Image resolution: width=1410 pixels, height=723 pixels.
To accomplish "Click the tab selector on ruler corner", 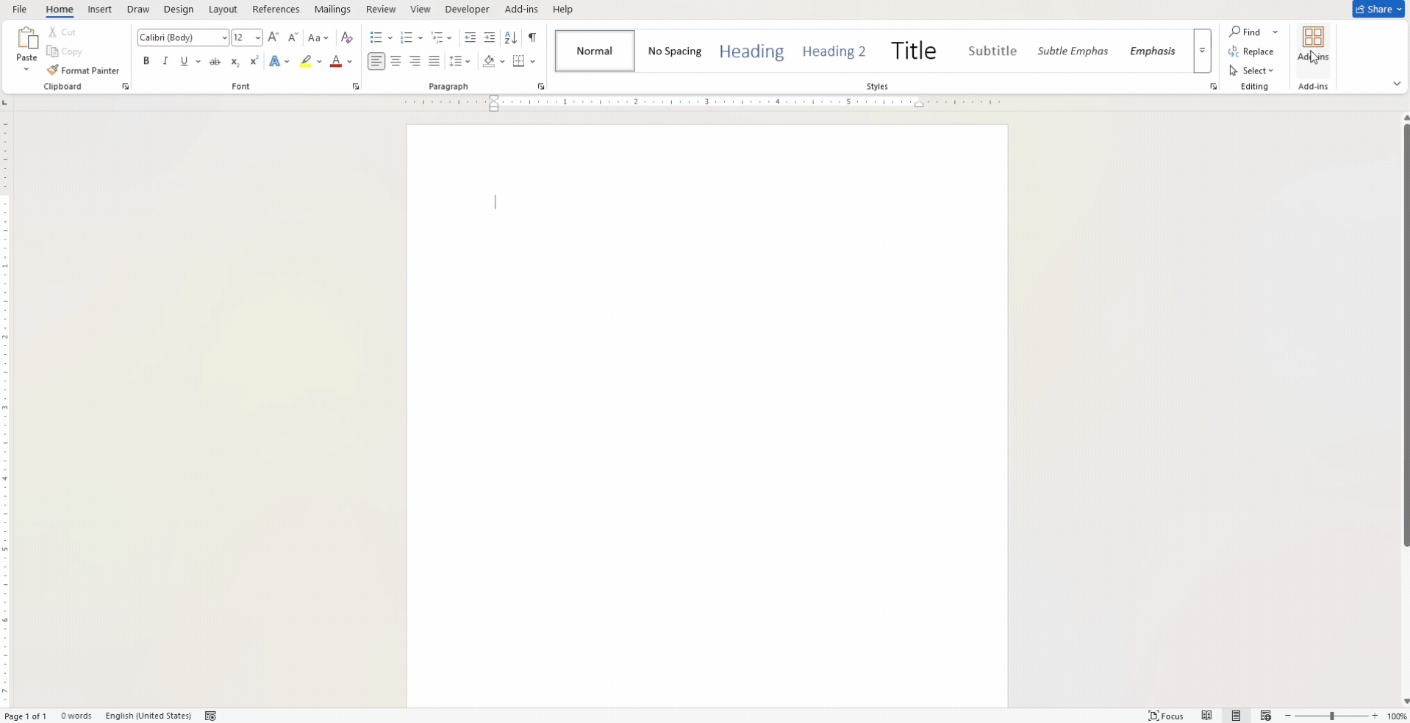I will tap(5, 103).
